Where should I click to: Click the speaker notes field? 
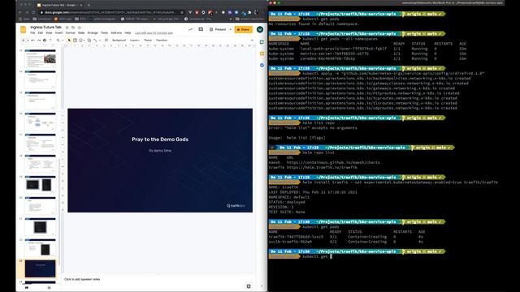(x=158, y=279)
